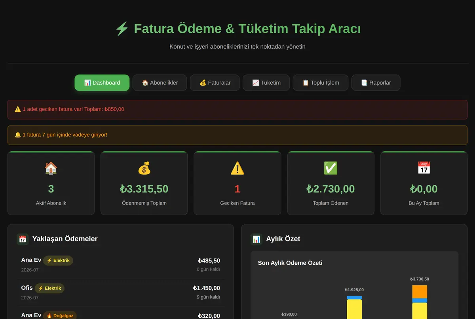Go to the Tüketim tab
Image resolution: width=475 pixels, height=319 pixels.
tap(266, 83)
